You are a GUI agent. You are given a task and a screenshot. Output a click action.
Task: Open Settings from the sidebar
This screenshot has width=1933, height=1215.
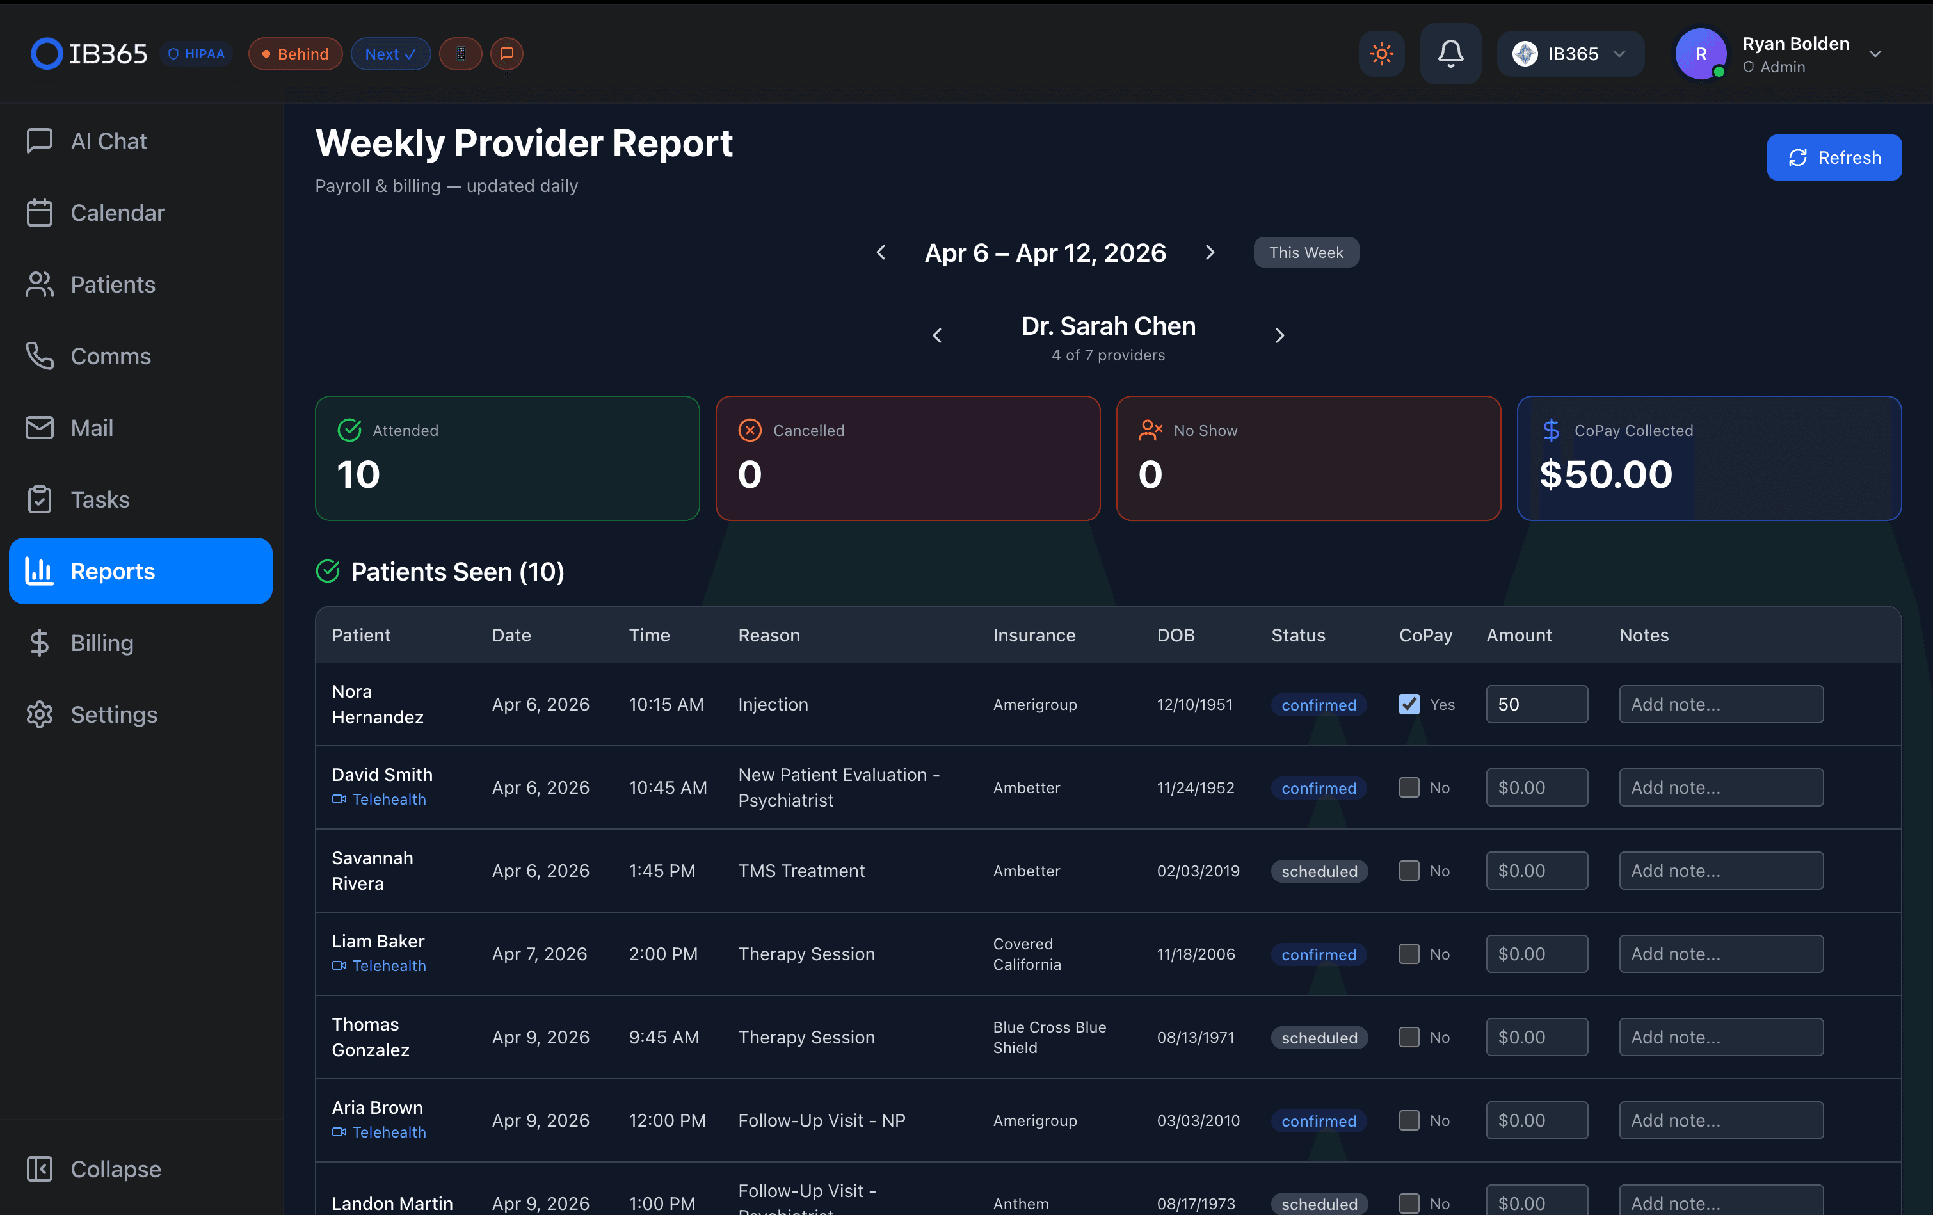pyautogui.click(x=113, y=714)
